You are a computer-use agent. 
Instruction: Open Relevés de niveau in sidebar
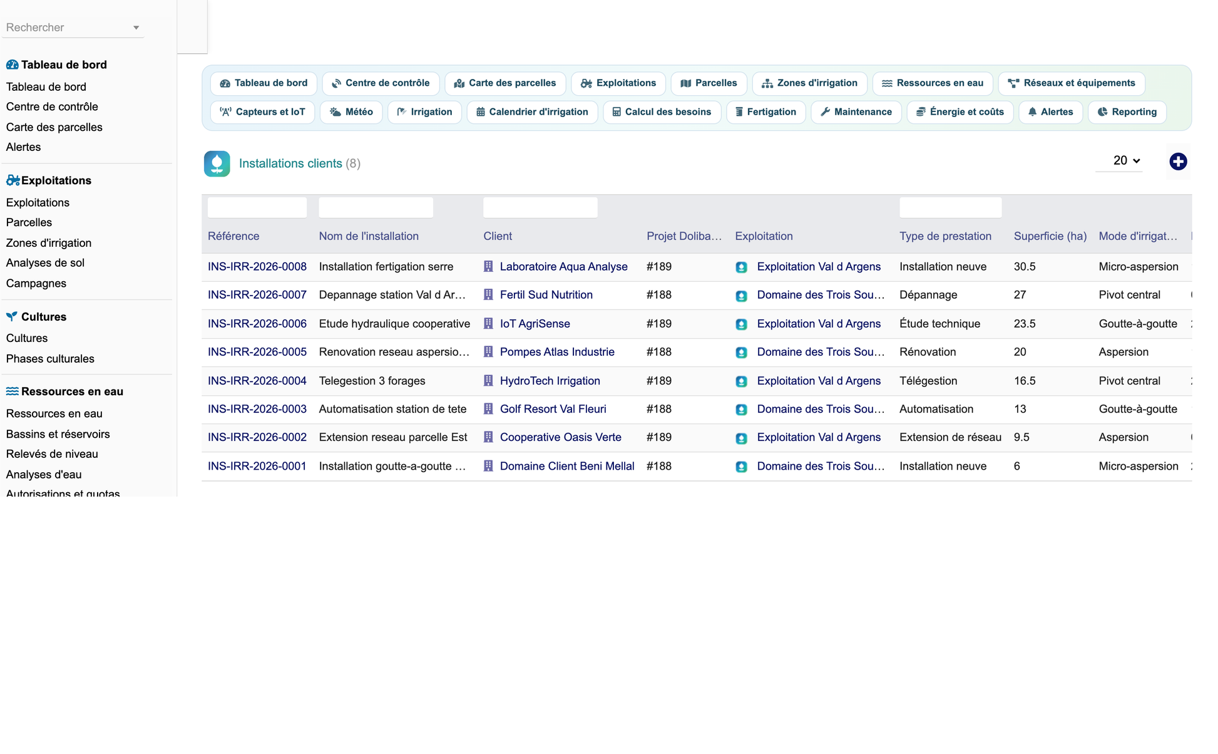[52, 454]
